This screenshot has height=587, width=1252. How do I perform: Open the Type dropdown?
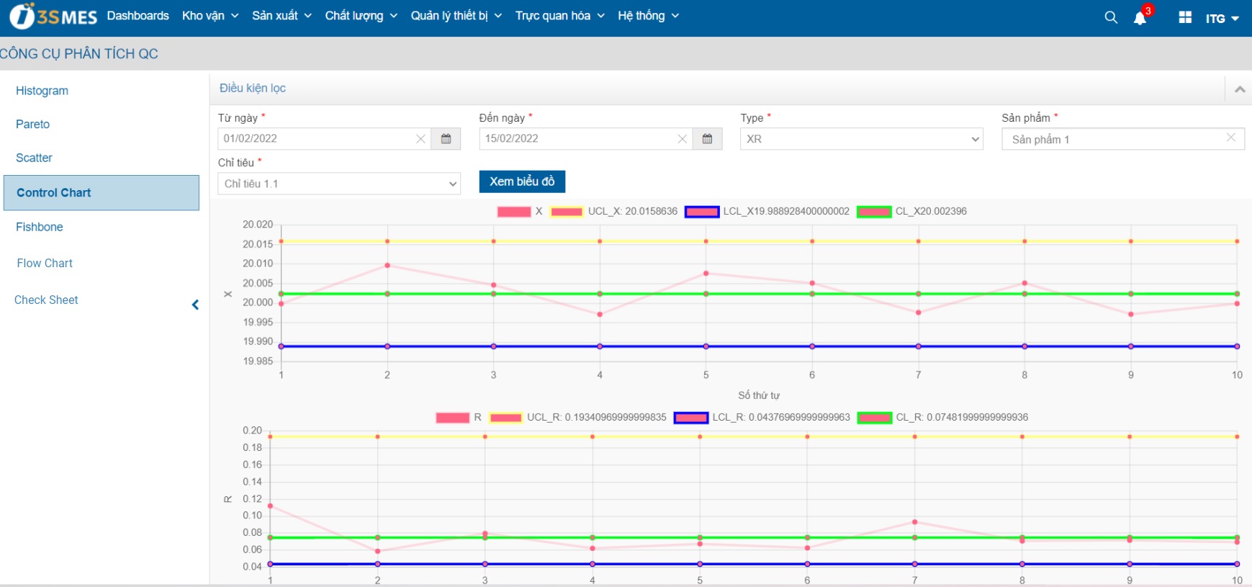click(x=861, y=139)
